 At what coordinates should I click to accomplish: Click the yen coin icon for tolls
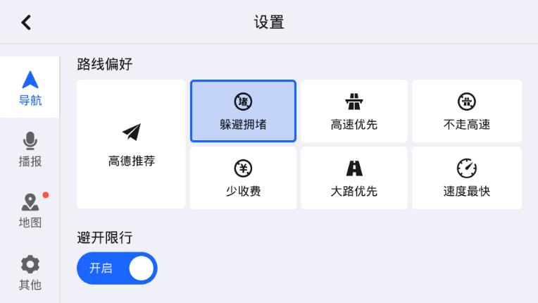pos(243,168)
